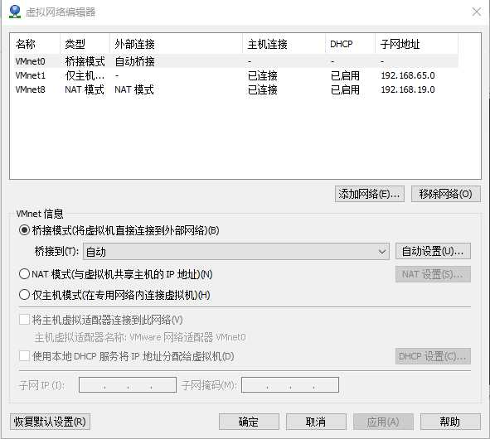Select the 仅主机模式 radio button

tap(24, 295)
